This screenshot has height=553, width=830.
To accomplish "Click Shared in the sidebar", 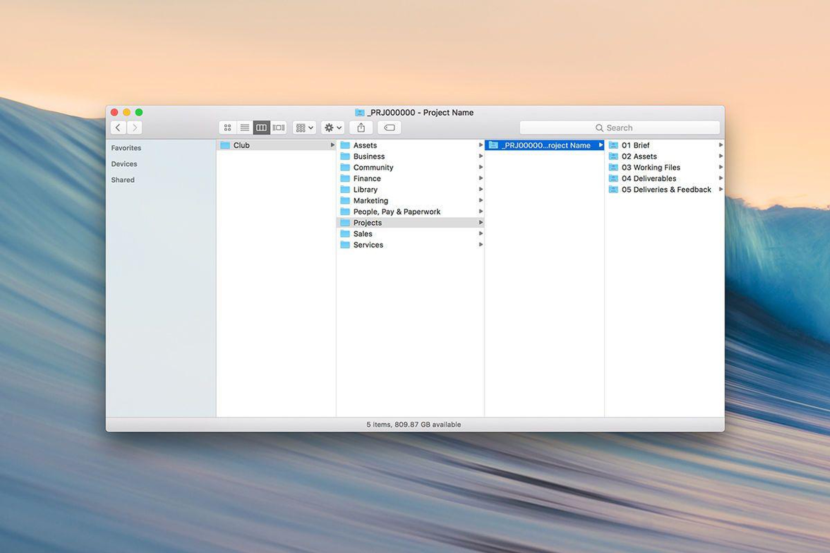I will [x=122, y=179].
